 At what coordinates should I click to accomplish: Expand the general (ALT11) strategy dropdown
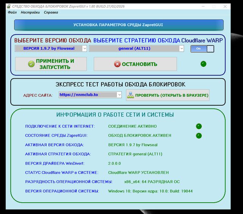[x=181, y=49]
